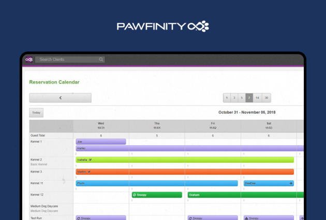
Task: Open Plunk's blue reservation in Kennel 11
Action: click(157, 183)
